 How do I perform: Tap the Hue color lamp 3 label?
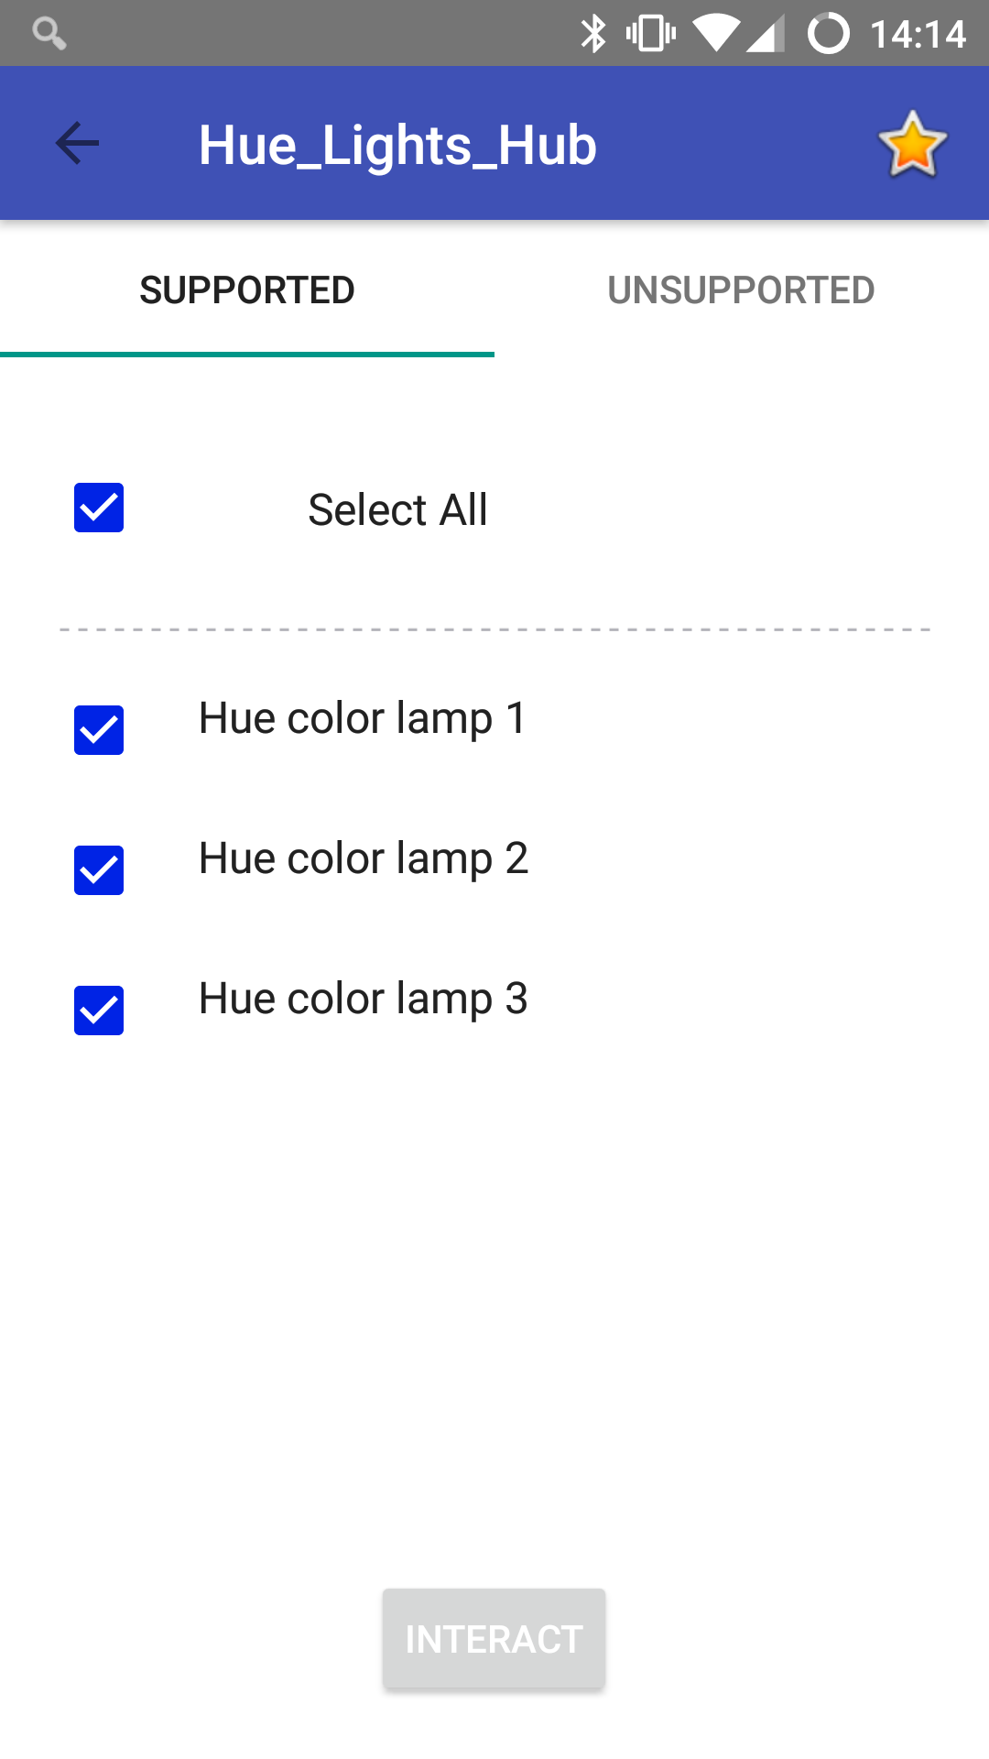[363, 999]
